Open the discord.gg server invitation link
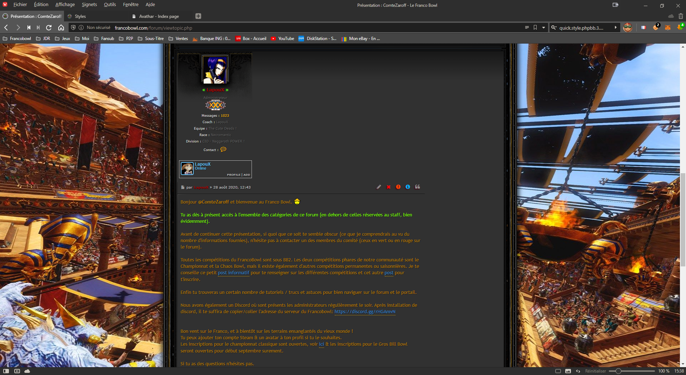Image resolution: width=686 pixels, height=375 pixels. (365, 312)
